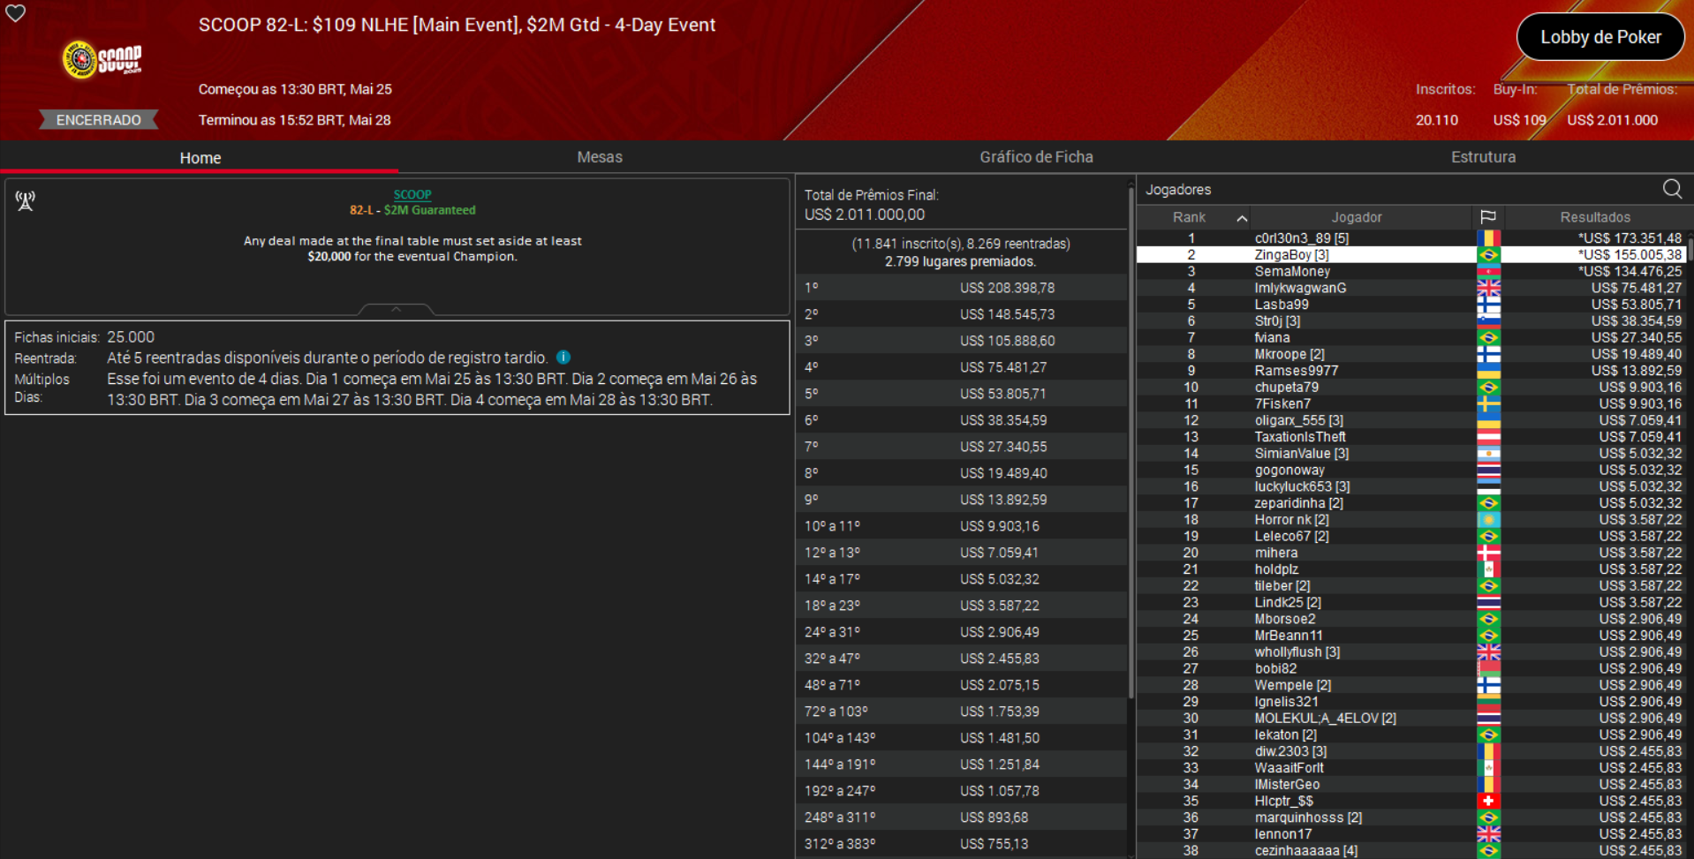Click the 9º place prize US$ 13.892,59
The image size is (1694, 859).
pos(1003,500)
